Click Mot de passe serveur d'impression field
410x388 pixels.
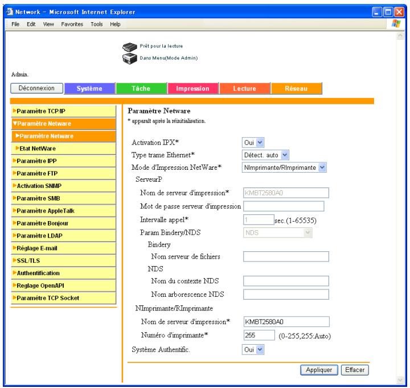pyautogui.click(x=284, y=206)
